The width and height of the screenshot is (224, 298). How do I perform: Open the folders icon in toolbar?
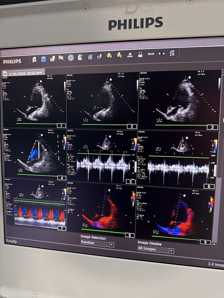click(52, 59)
